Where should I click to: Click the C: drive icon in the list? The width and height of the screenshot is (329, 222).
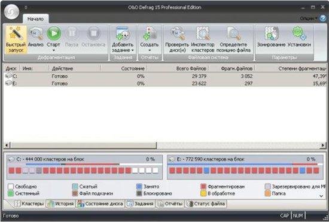point(8,76)
